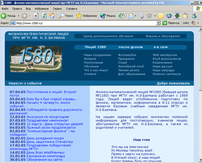Open the Полезно заглянуть link
This screenshot has width=202, height=163.
167,74
